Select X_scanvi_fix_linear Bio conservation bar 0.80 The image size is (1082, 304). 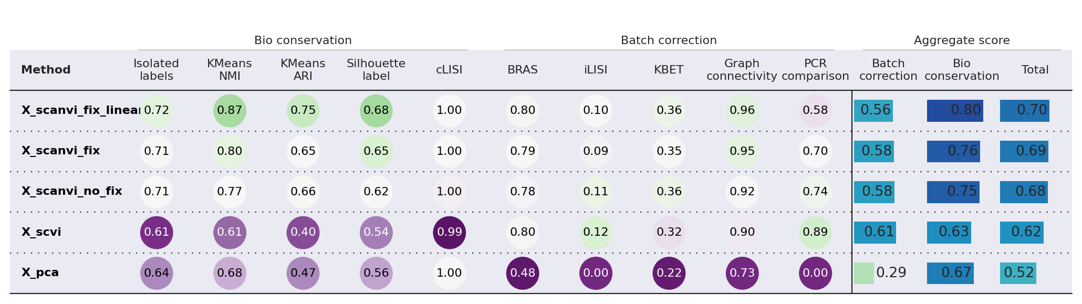coord(955,111)
